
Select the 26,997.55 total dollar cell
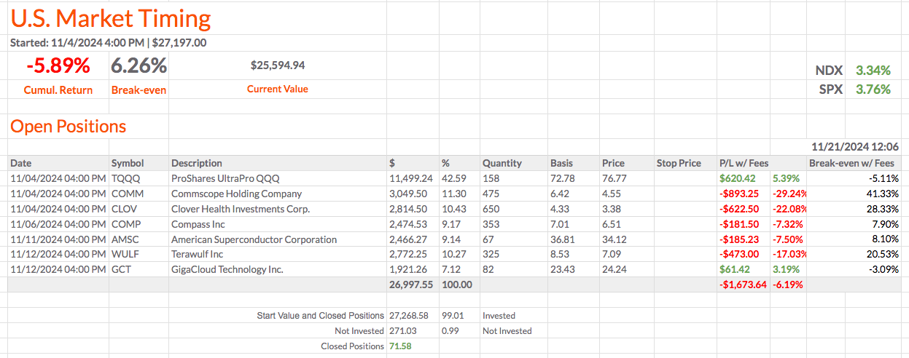point(413,285)
